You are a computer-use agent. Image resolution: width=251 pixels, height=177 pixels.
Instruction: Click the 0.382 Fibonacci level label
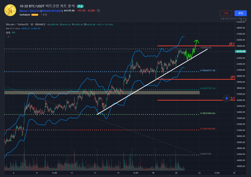tap(208, 113)
